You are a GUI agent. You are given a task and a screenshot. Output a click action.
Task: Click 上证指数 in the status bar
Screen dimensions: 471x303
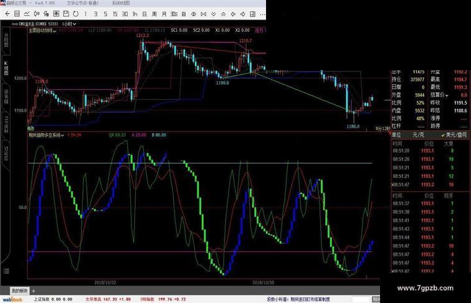tap(41, 299)
